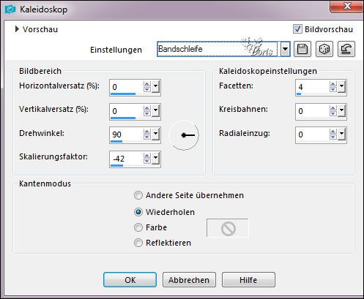Decrease Skalierungsfaktor with the down arrow
The image size is (364, 299).
point(146,161)
